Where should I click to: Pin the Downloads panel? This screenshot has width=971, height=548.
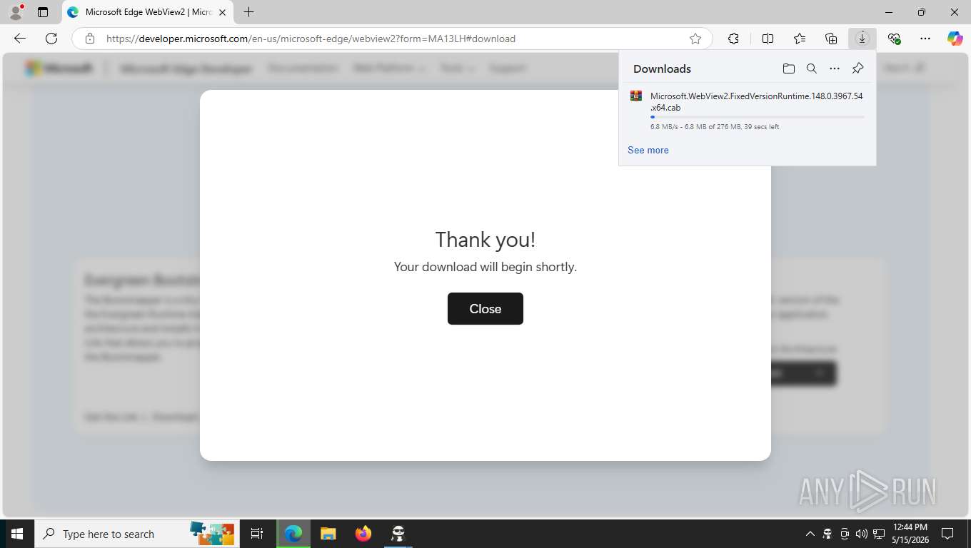[857, 68]
